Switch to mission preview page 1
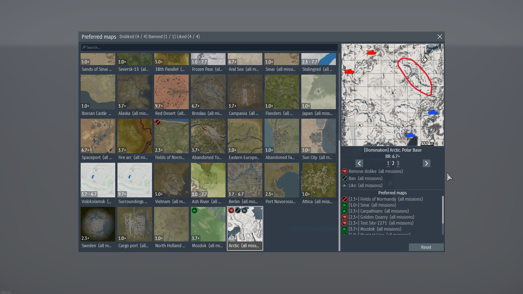The image size is (523, 294). [388, 163]
